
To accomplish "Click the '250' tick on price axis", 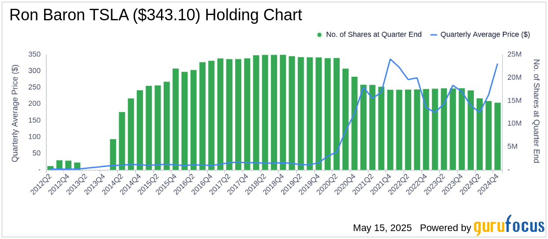I will click(34, 87).
